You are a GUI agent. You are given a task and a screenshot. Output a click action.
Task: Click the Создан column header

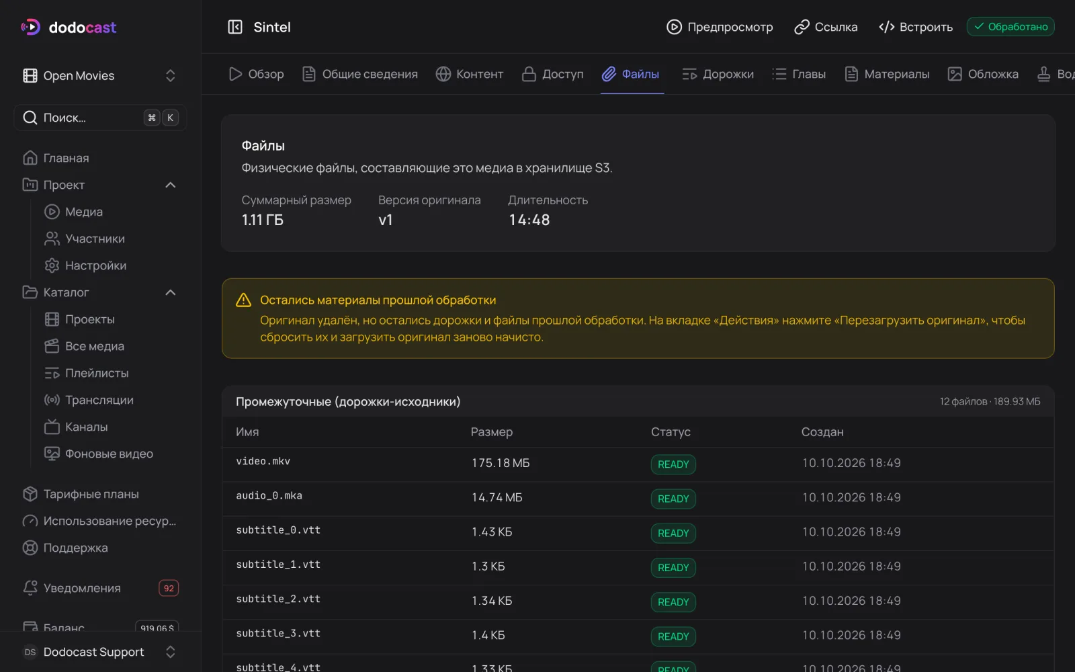[x=822, y=432]
